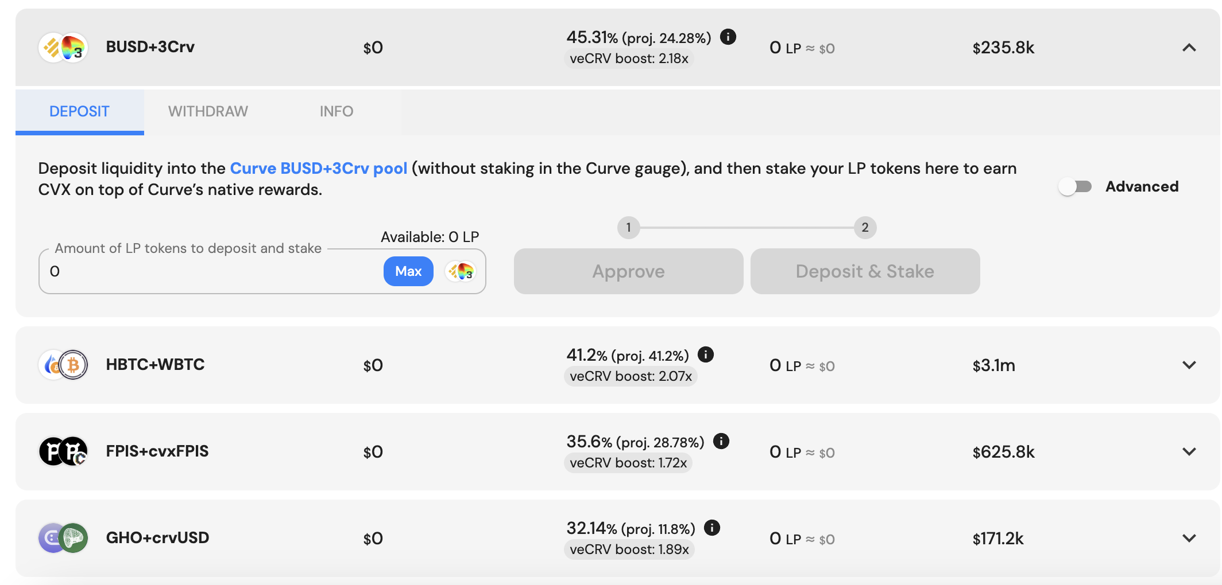Collapse the BUSD+3Crv pool row
This screenshot has width=1222, height=585.
[x=1189, y=48]
